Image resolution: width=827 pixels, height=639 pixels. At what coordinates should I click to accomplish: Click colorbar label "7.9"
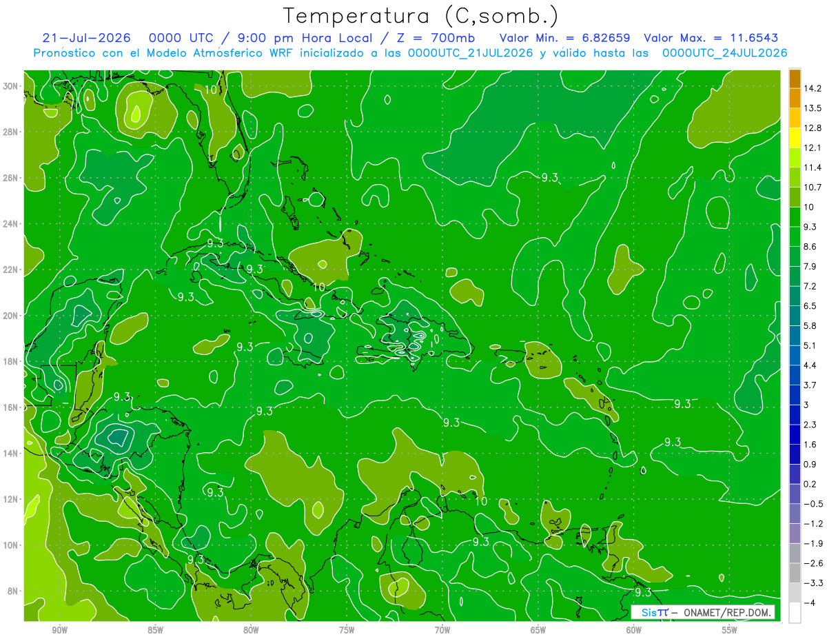point(811,267)
